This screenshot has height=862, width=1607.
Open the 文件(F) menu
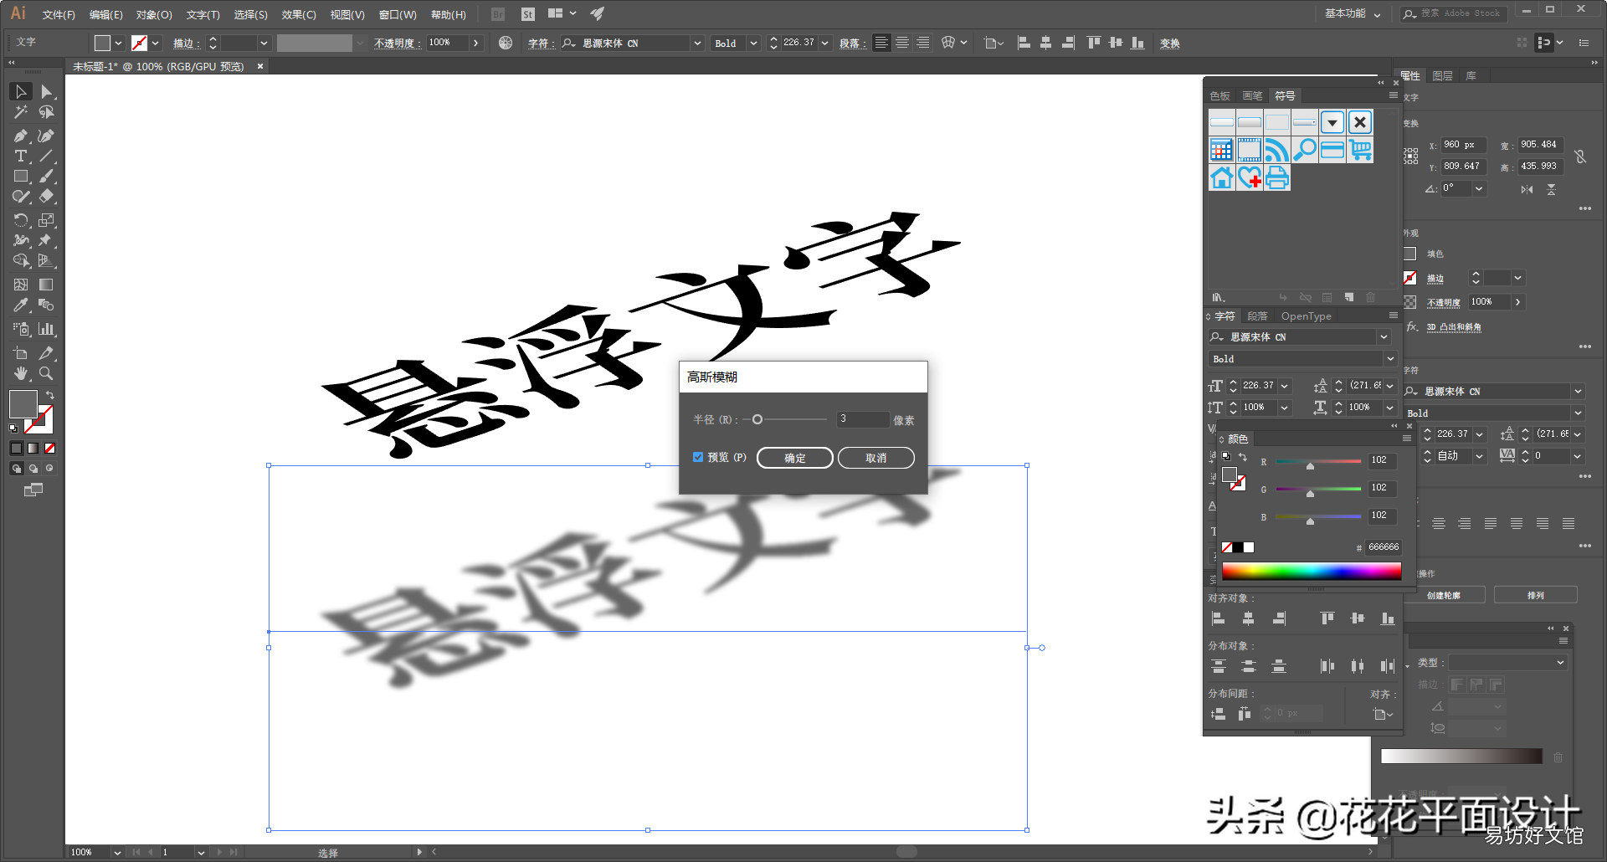coord(59,14)
